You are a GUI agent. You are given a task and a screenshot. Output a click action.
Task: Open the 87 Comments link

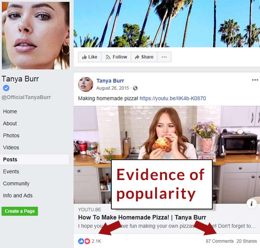tap(220, 241)
